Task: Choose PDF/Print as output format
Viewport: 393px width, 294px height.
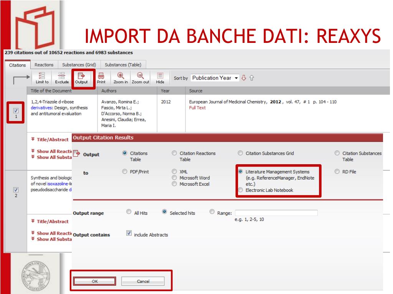Action: click(125, 171)
